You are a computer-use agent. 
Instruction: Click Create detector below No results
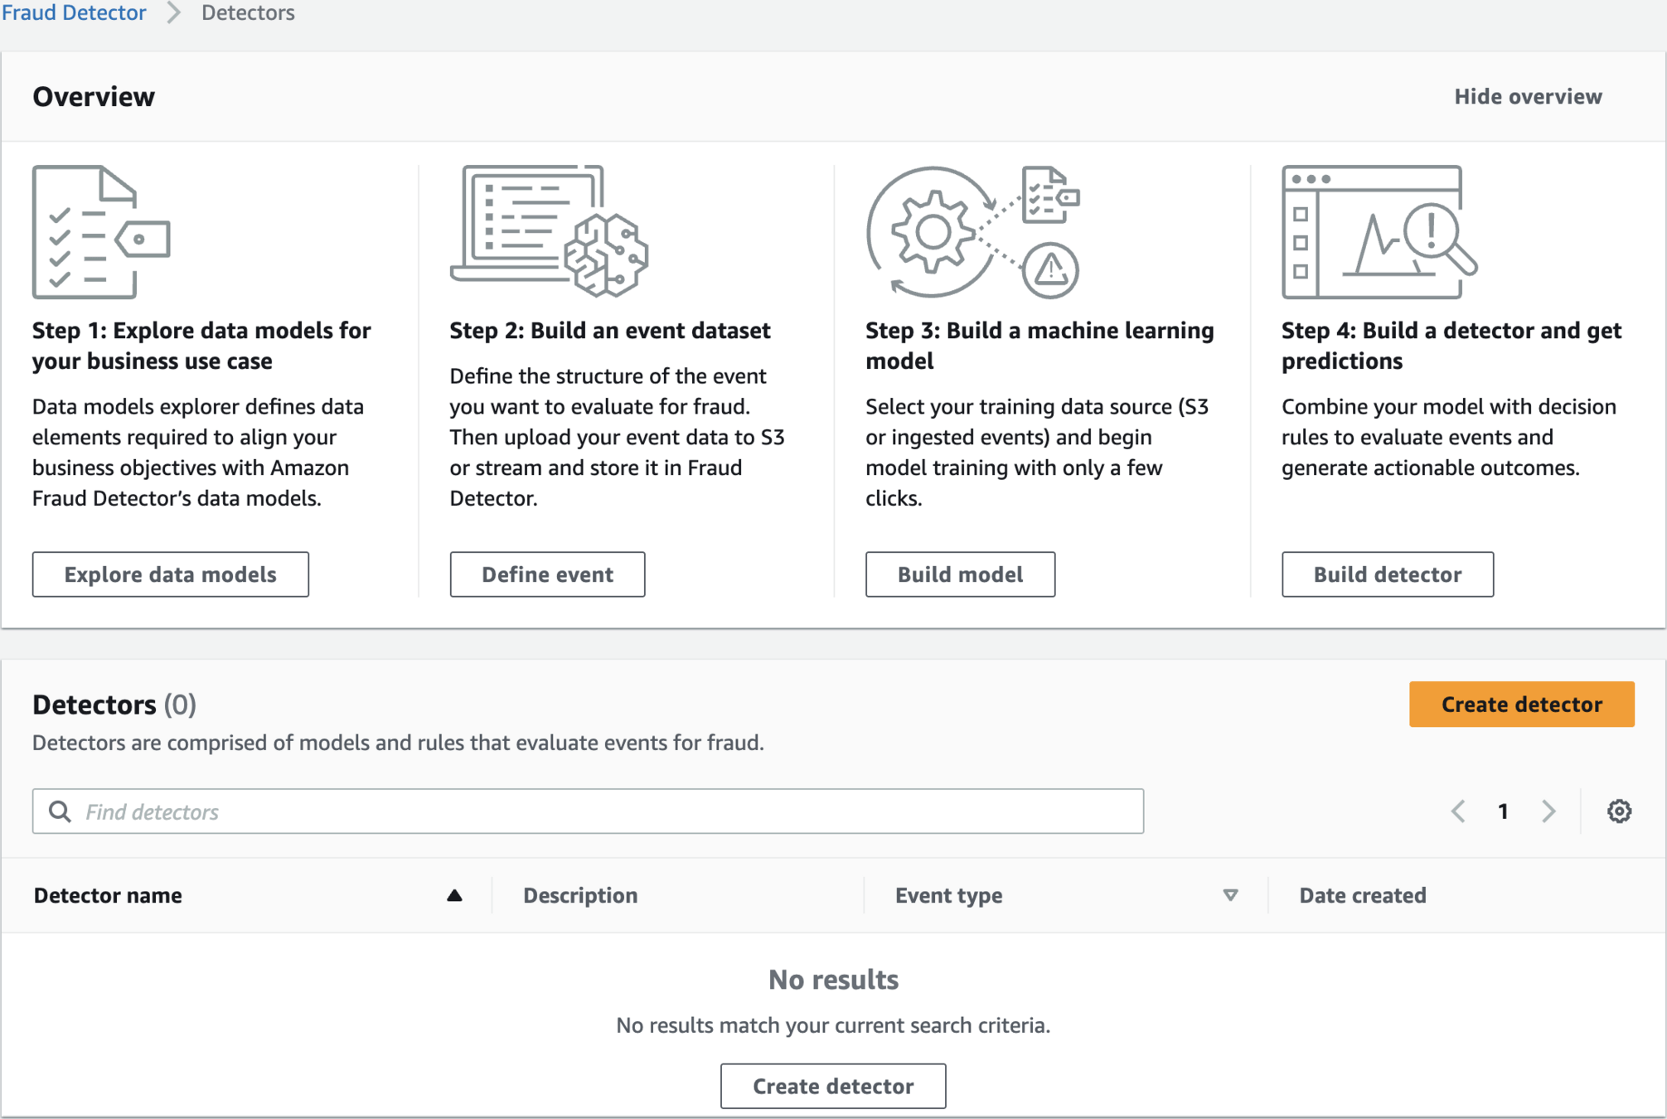(x=832, y=1086)
